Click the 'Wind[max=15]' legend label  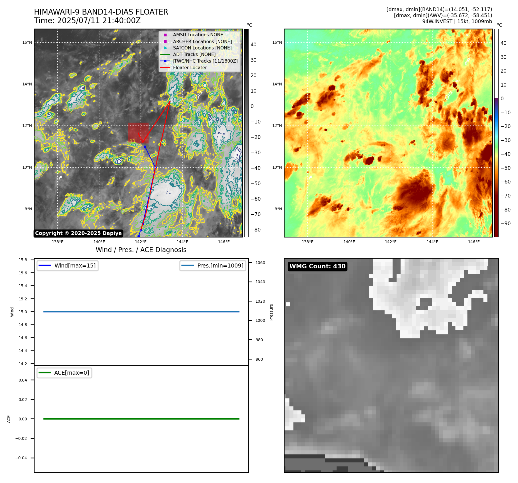pos(75,266)
